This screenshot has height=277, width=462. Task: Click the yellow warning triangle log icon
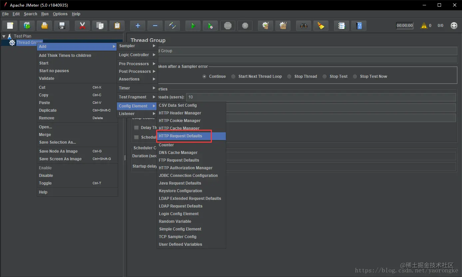pos(424,26)
